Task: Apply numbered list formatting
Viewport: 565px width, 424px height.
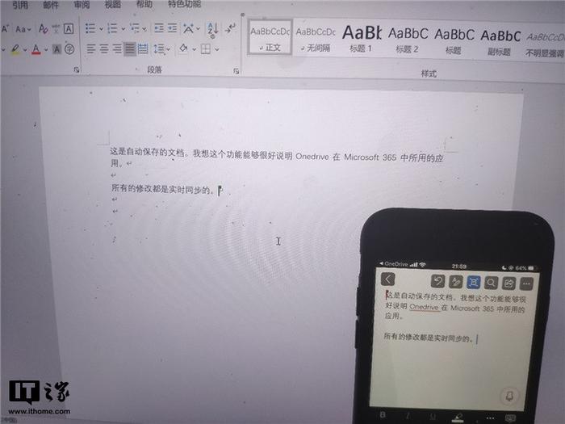Action: point(112,28)
